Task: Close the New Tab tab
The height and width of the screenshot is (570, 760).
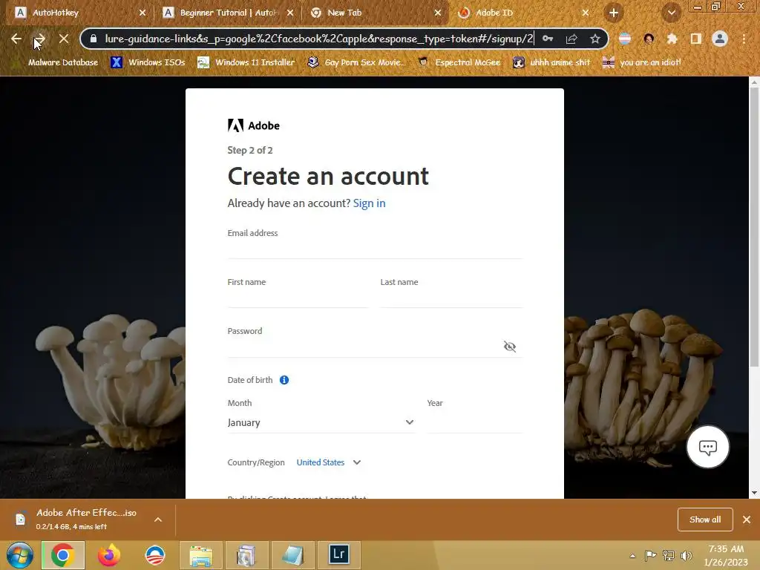Action: tap(438, 13)
